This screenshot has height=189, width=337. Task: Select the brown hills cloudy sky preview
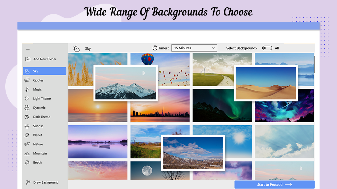tap(193, 153)
